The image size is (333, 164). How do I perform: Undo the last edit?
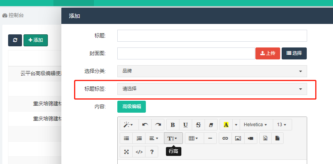(x=145, y=125)
